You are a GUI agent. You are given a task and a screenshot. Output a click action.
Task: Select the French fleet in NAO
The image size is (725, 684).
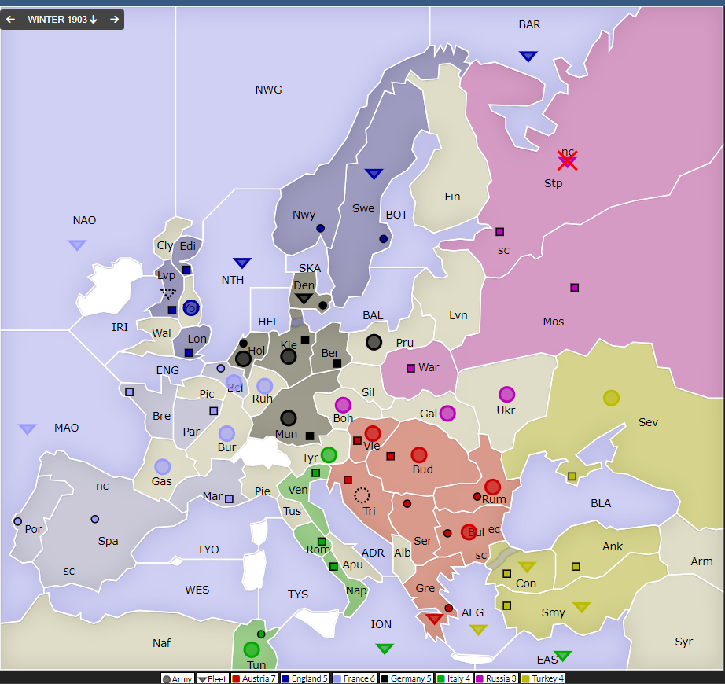77,245
